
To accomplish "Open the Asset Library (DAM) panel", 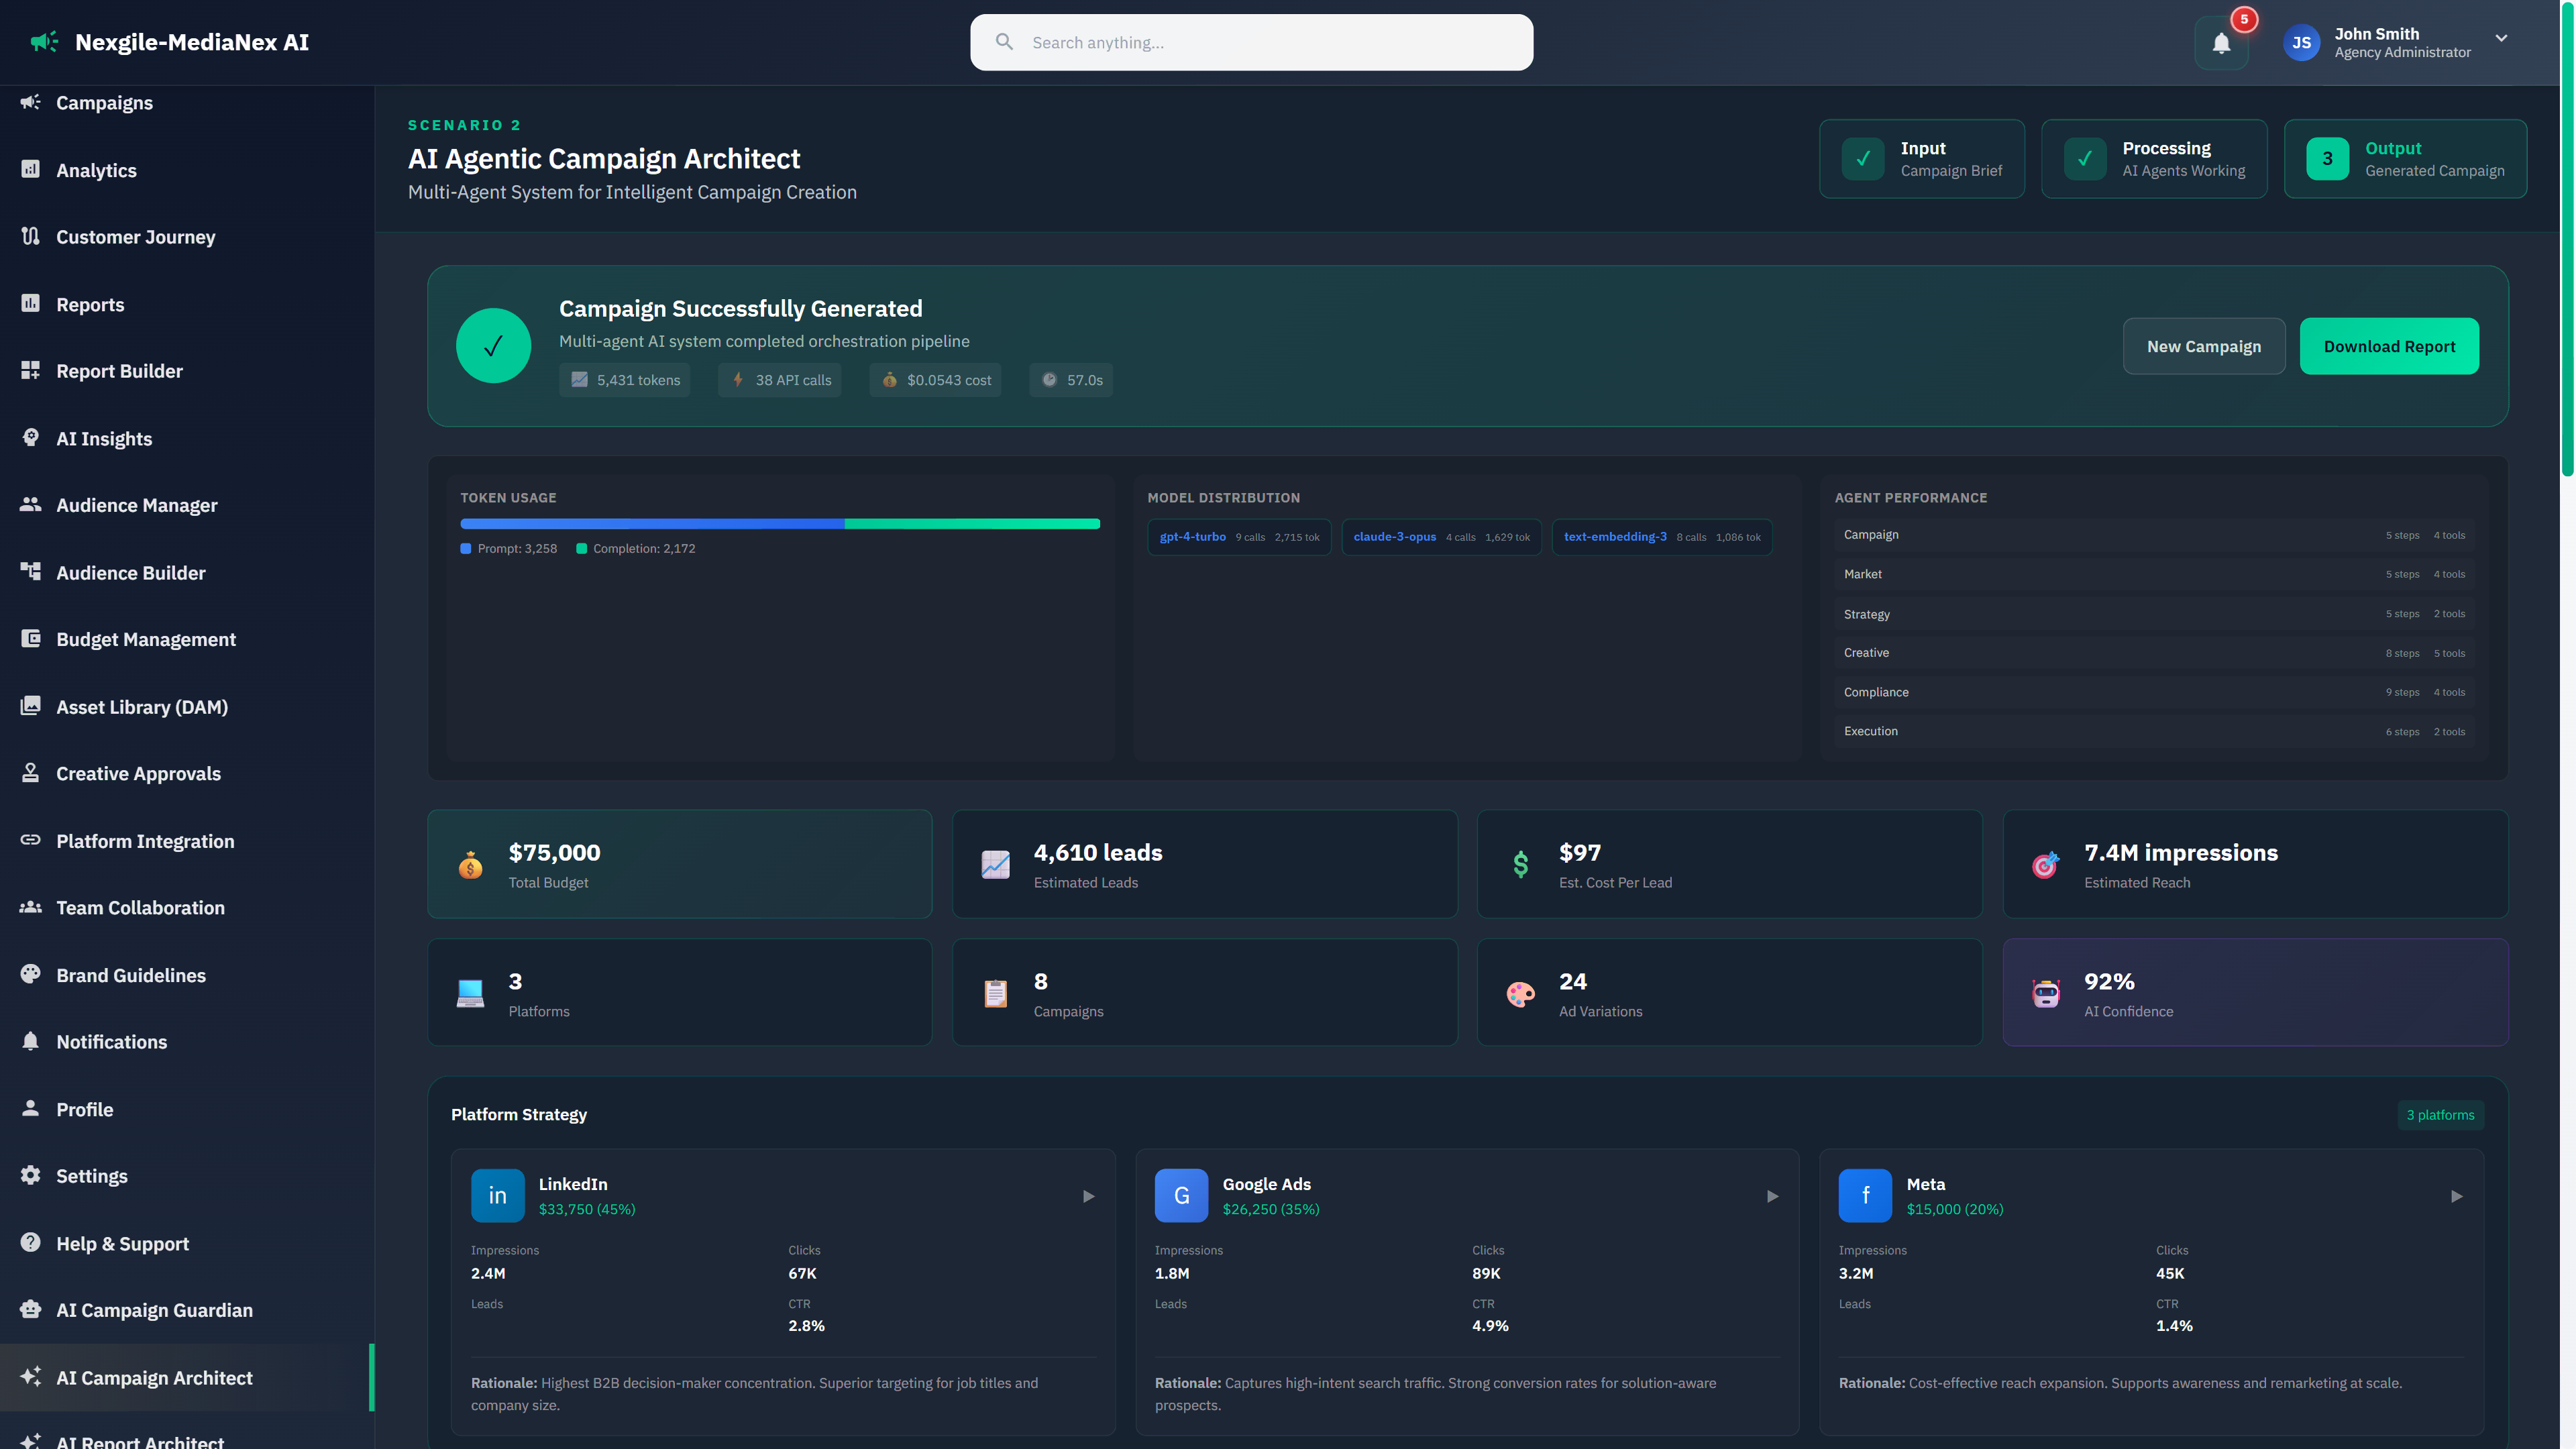I will click(141, 706).
